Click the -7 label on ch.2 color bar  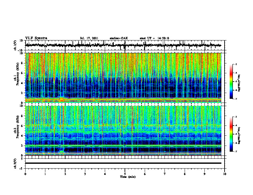(x=236, y=151)
